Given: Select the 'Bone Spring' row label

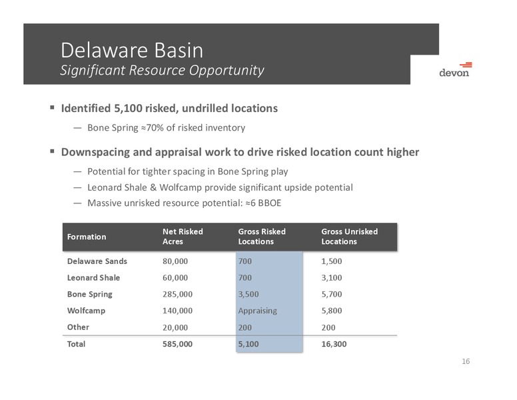Looking at the screenshot, I should point(90,294).
